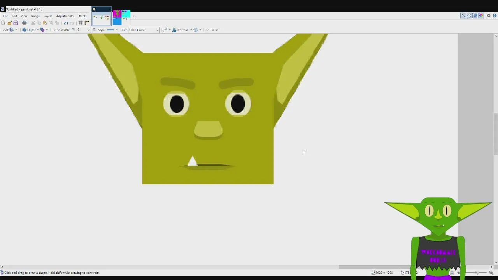
Task: Toggle the Tools window icon
Action: (463, 16)
